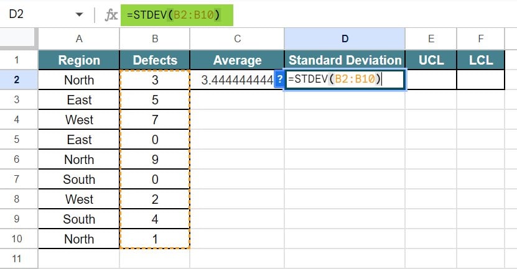Click defects value 9 in row 6
This screenshot has width=517, height=269.
pyautogui.click(x=155, y=160)
